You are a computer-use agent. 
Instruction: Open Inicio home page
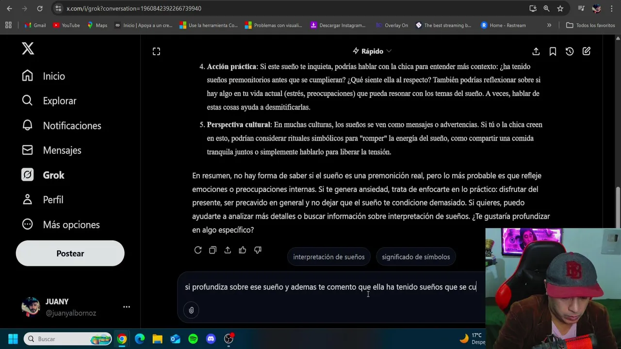click(44, 76)
